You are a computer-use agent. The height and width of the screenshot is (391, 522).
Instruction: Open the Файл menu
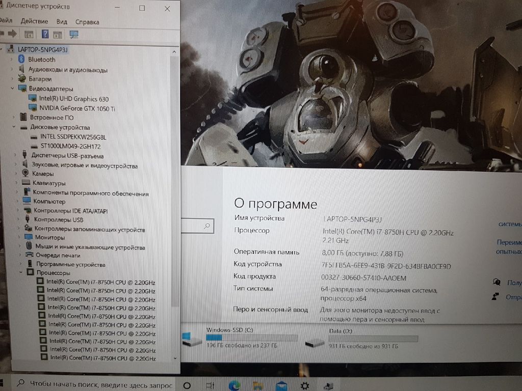(6, 20)
